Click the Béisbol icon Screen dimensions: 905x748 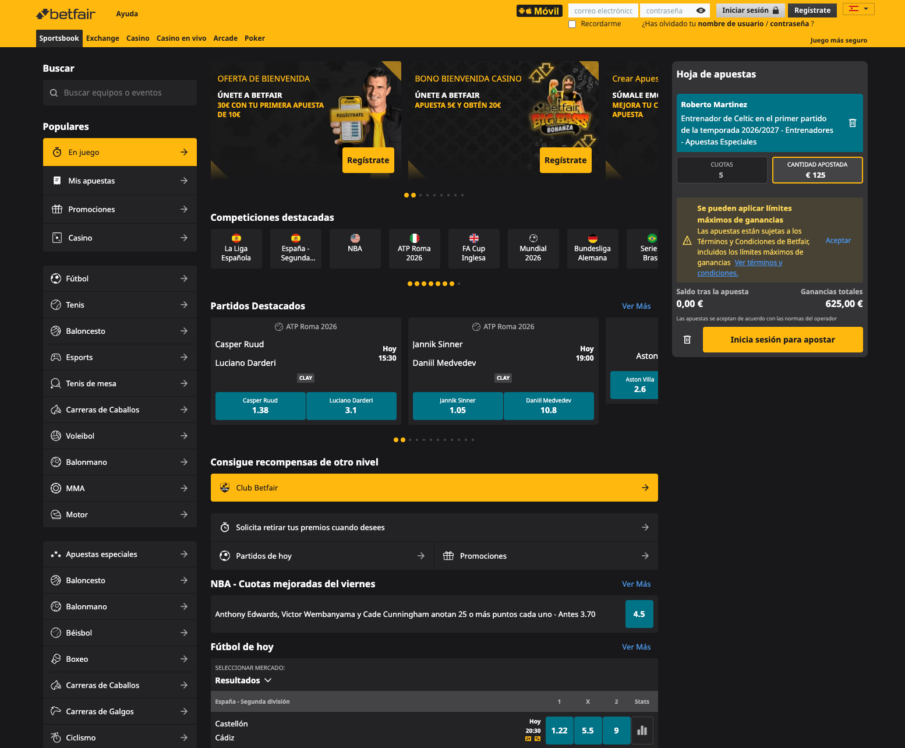56,633
